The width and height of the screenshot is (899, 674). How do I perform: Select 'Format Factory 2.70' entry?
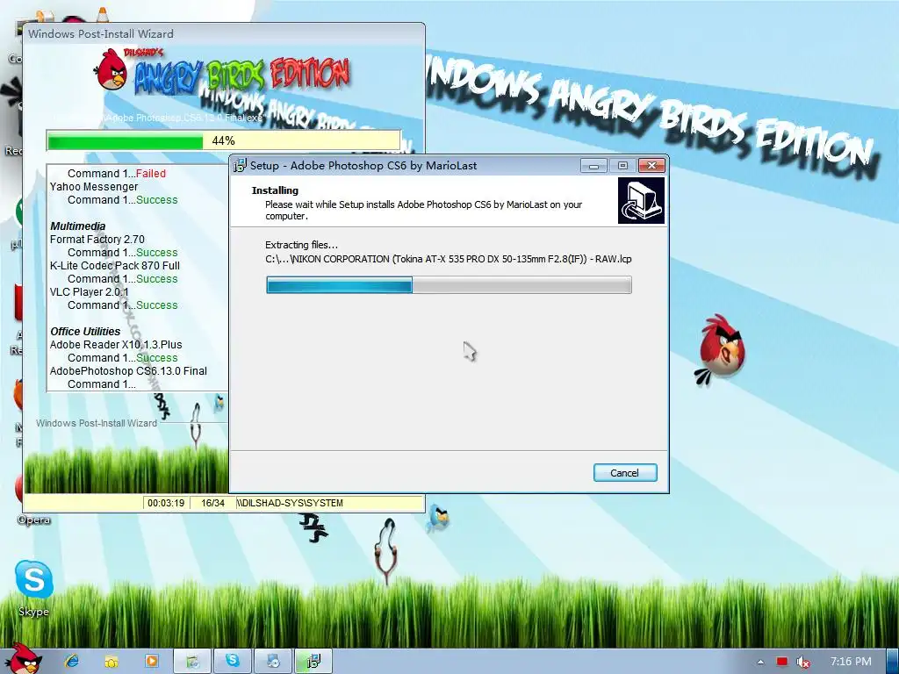[97, 240]
